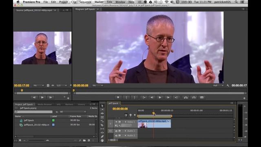Toggle Video 1 track output eye
This screenshot has width=261, height=147.
(x=116, y=122)
